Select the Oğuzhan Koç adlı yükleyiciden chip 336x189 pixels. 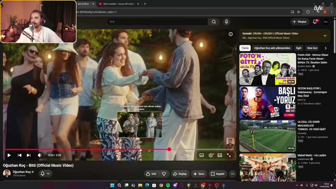click(x=272, y=48)
